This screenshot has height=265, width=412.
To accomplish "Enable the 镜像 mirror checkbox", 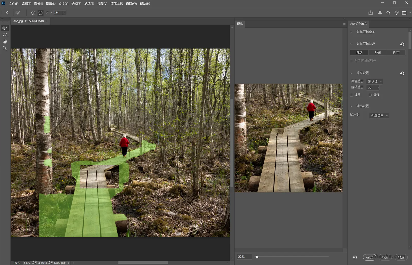I will tap(370, 95).
